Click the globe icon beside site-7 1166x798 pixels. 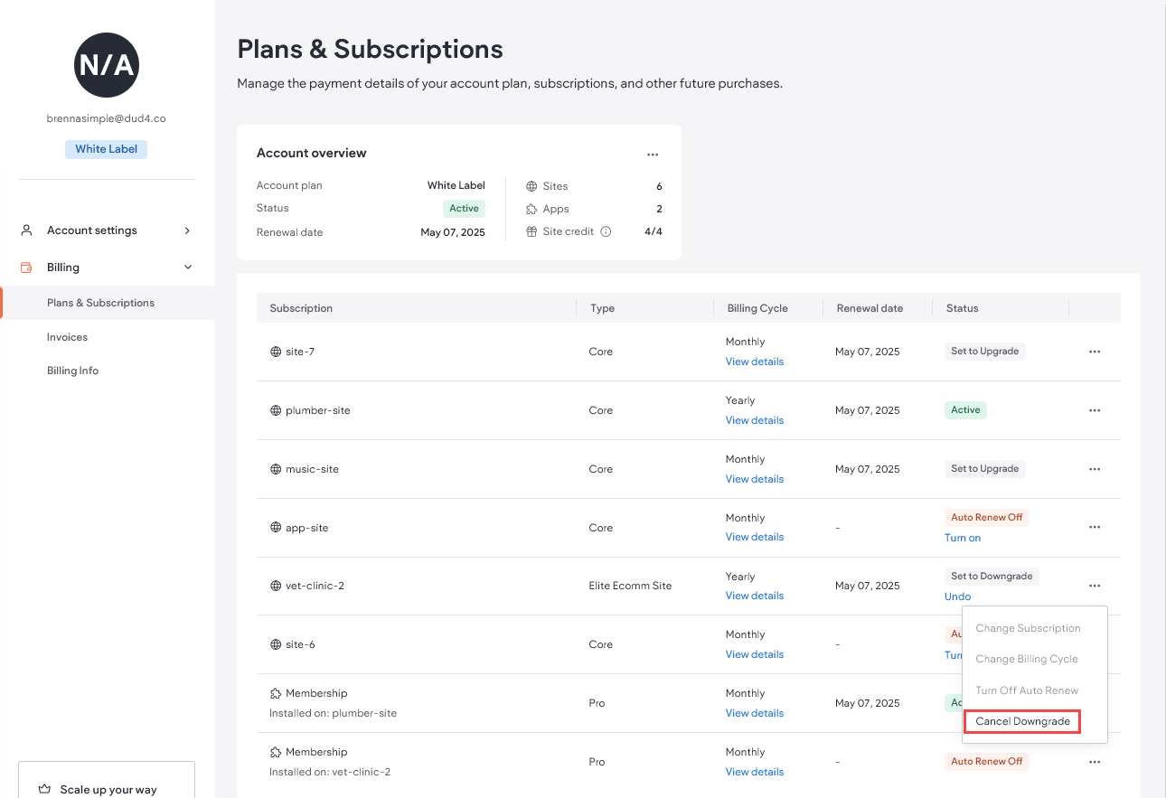coord(276,351)
